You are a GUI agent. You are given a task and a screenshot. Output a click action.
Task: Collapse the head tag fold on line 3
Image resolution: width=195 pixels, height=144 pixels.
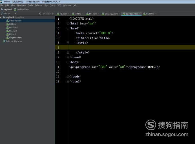point(68,28)
